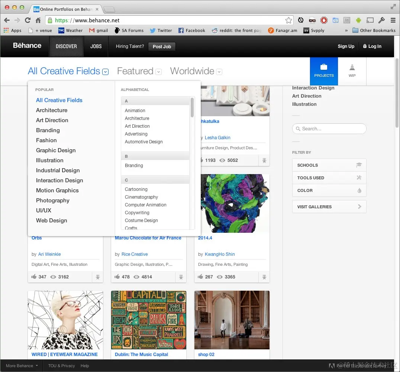
Task: Choose UI/UX from the popular list
Action: pos(43,211)
